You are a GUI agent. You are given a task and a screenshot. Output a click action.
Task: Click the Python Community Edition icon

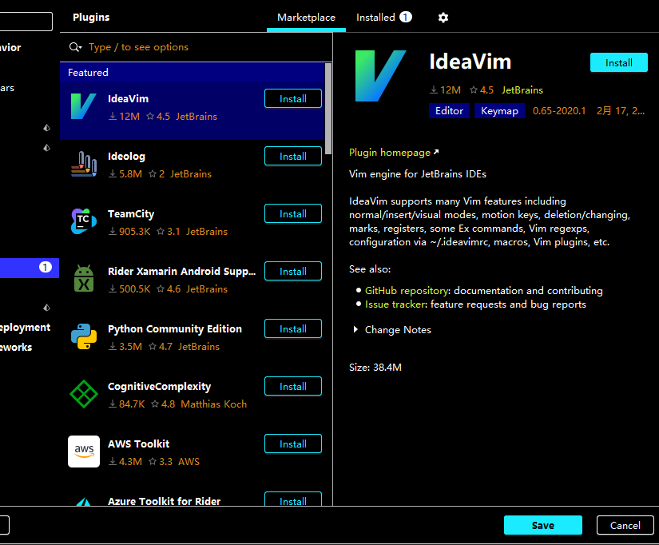(x=84, y=336)
